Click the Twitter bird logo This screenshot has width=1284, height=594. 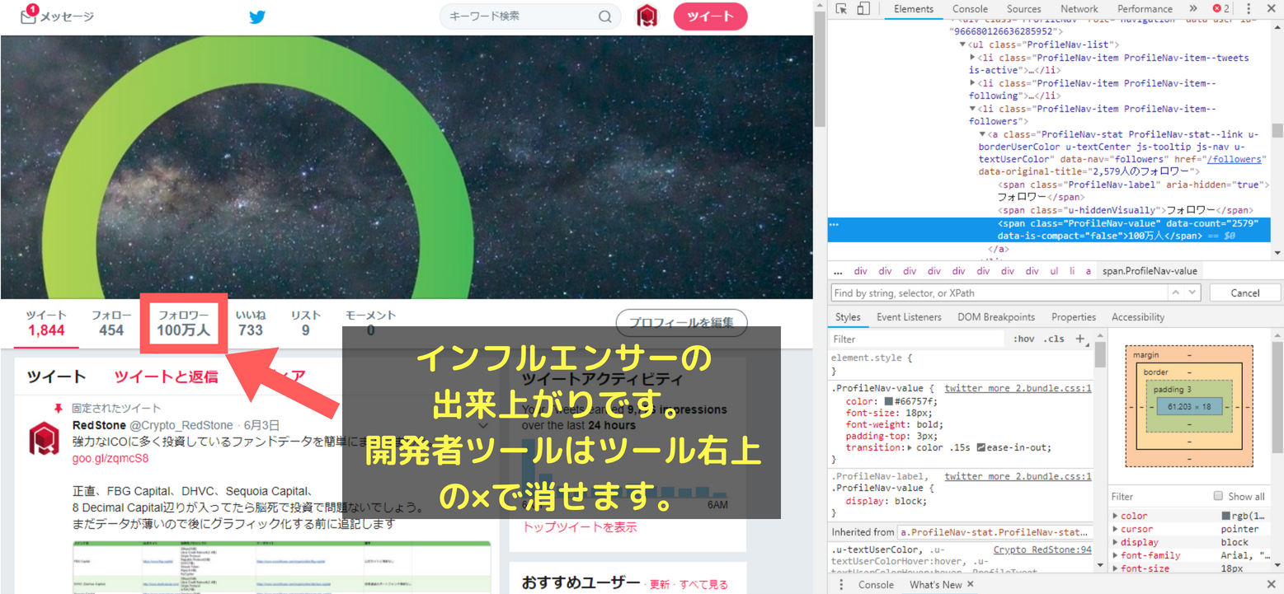coord(257,16)
